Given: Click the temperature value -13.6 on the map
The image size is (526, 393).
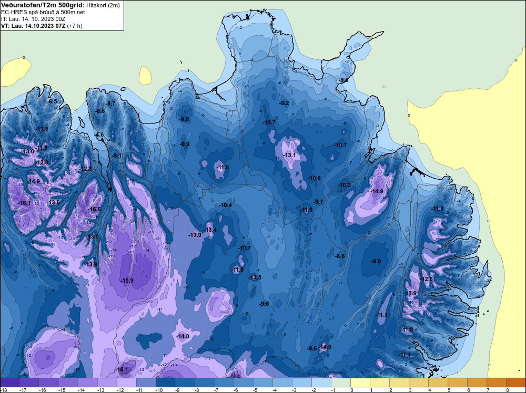Looking at the screenshot, I should (53, 202).
